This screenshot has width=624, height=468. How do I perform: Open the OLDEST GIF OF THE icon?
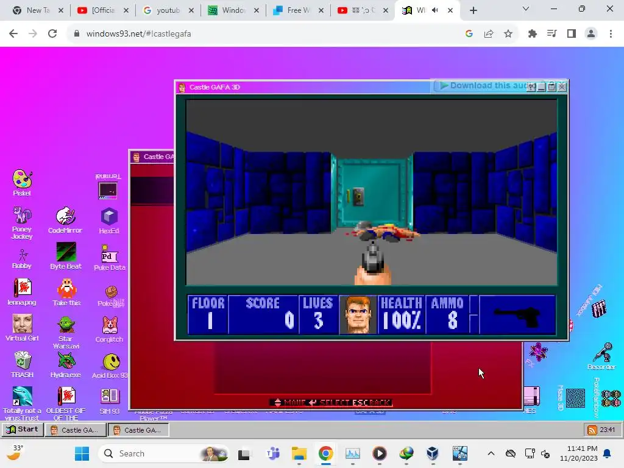pos(66,403)
